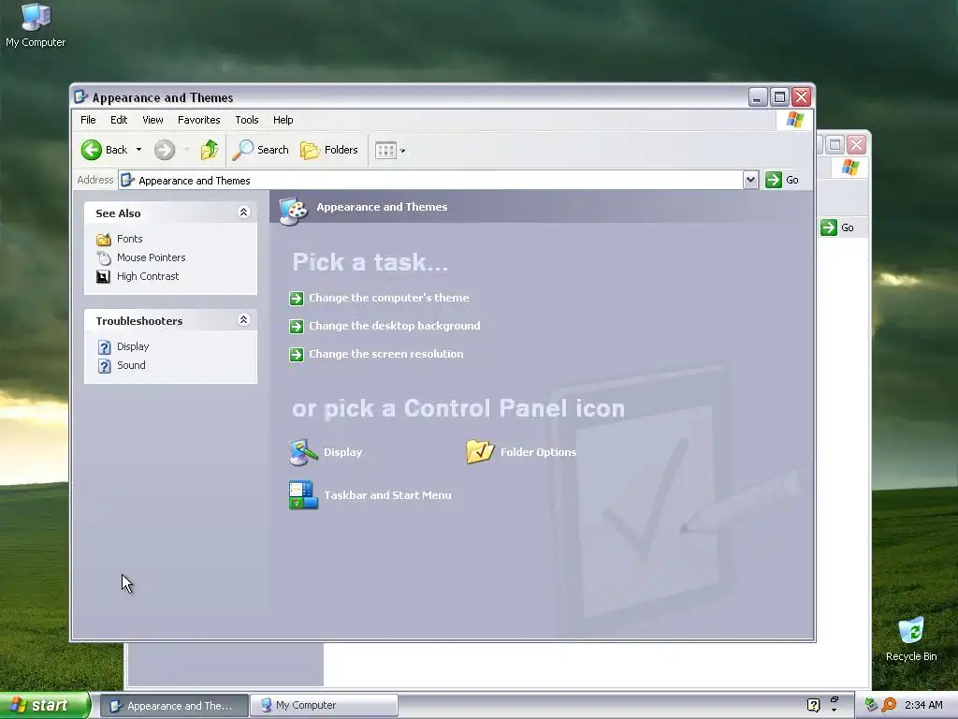
Task: Click the Windows flag logo in menu bar
Action: click(x=795, y=119)
